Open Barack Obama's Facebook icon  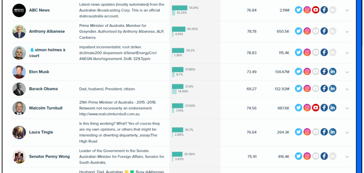tap(324, 89)
